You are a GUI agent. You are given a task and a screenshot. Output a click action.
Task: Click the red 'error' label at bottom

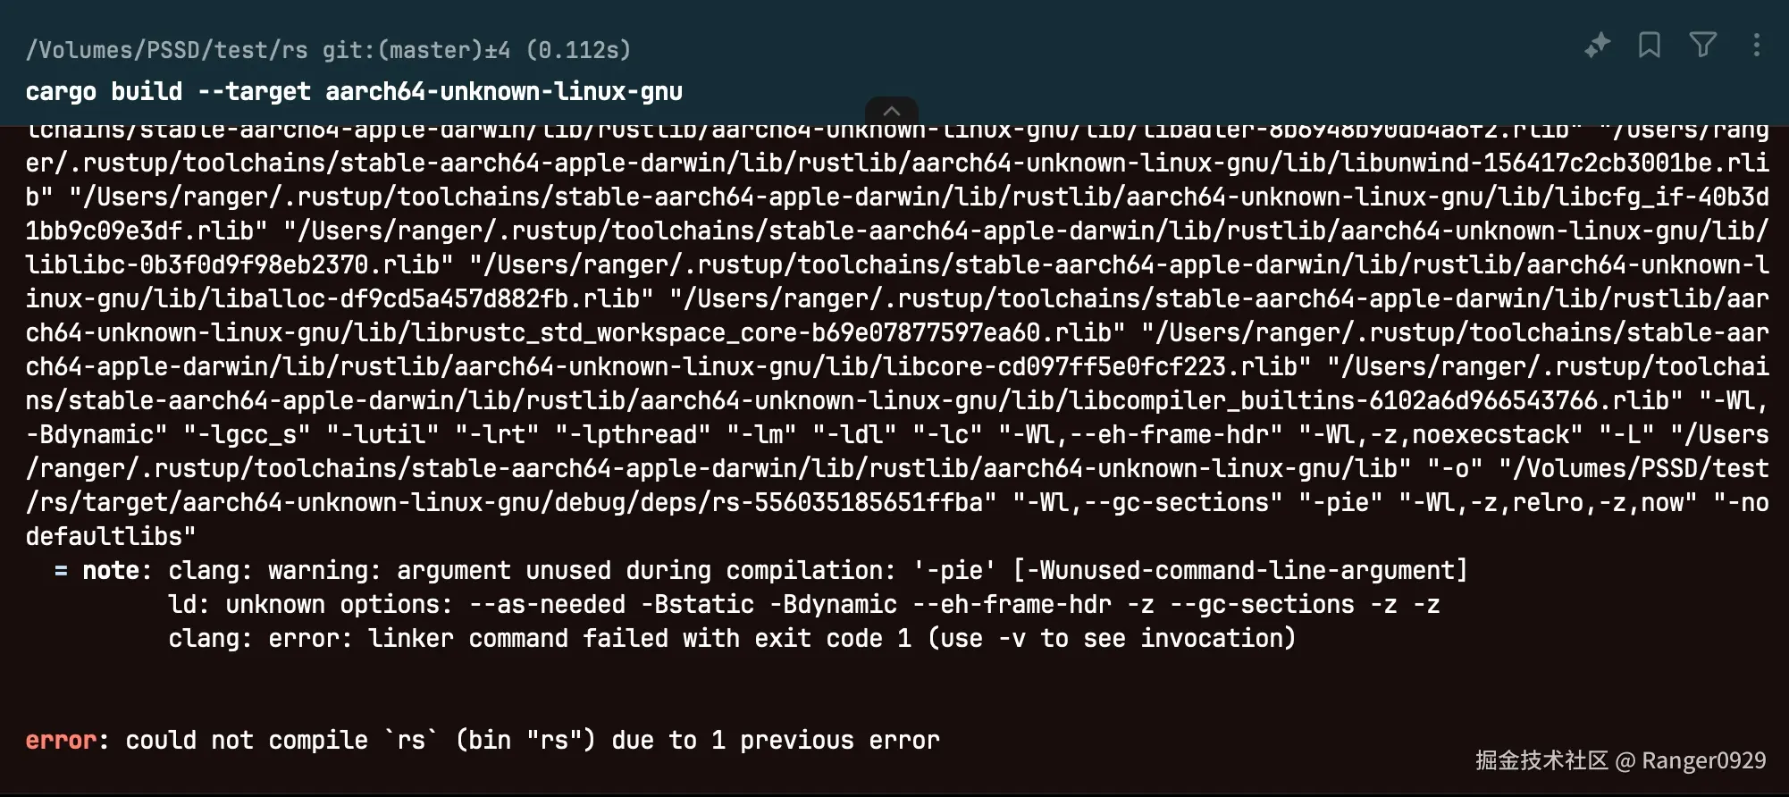(x=60, y=741)
